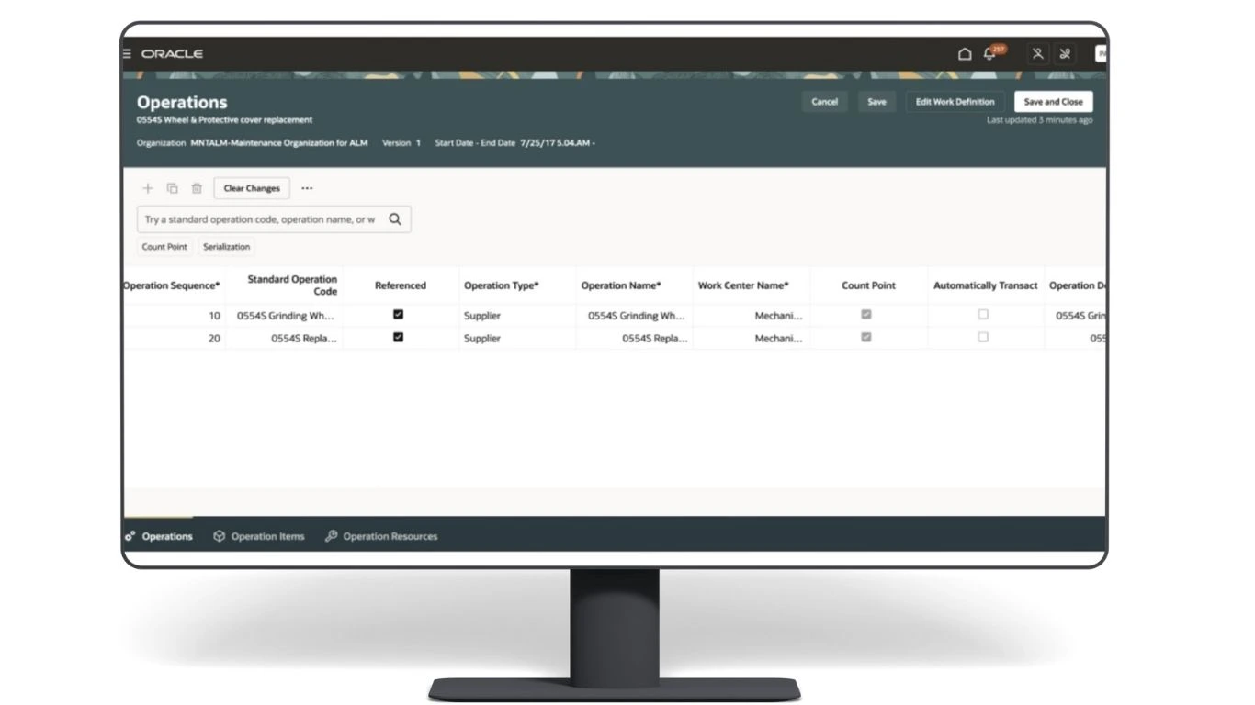
Task: Click the Oracle logo
Action: tap(172, 54)
